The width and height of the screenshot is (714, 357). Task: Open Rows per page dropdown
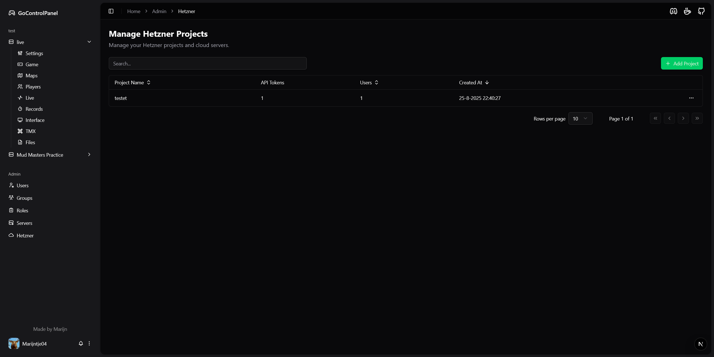580,119
